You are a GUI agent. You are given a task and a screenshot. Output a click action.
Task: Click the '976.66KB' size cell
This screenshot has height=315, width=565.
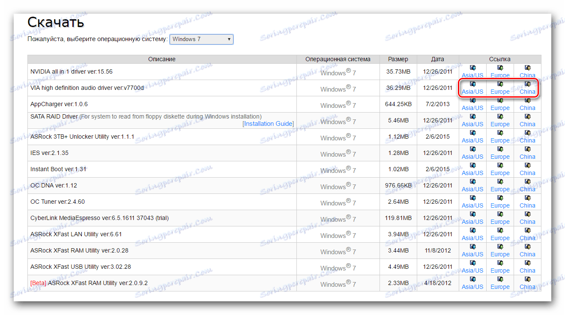point(398,185)
